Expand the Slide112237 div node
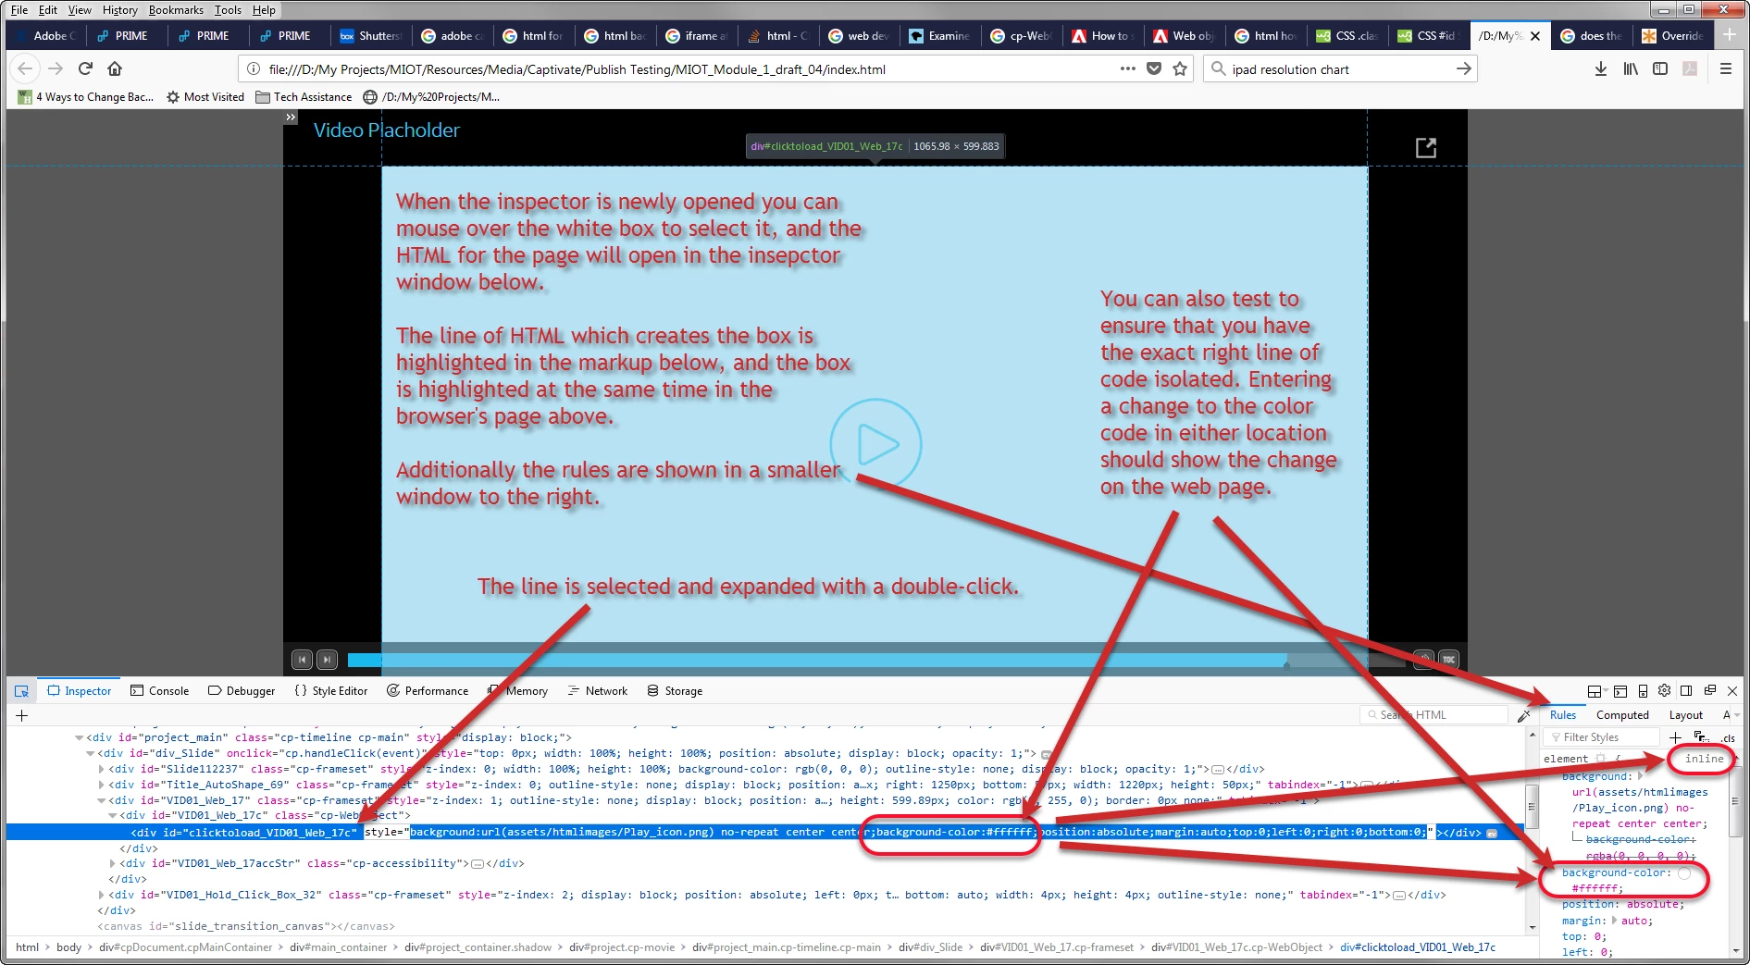 coord(102,770)
